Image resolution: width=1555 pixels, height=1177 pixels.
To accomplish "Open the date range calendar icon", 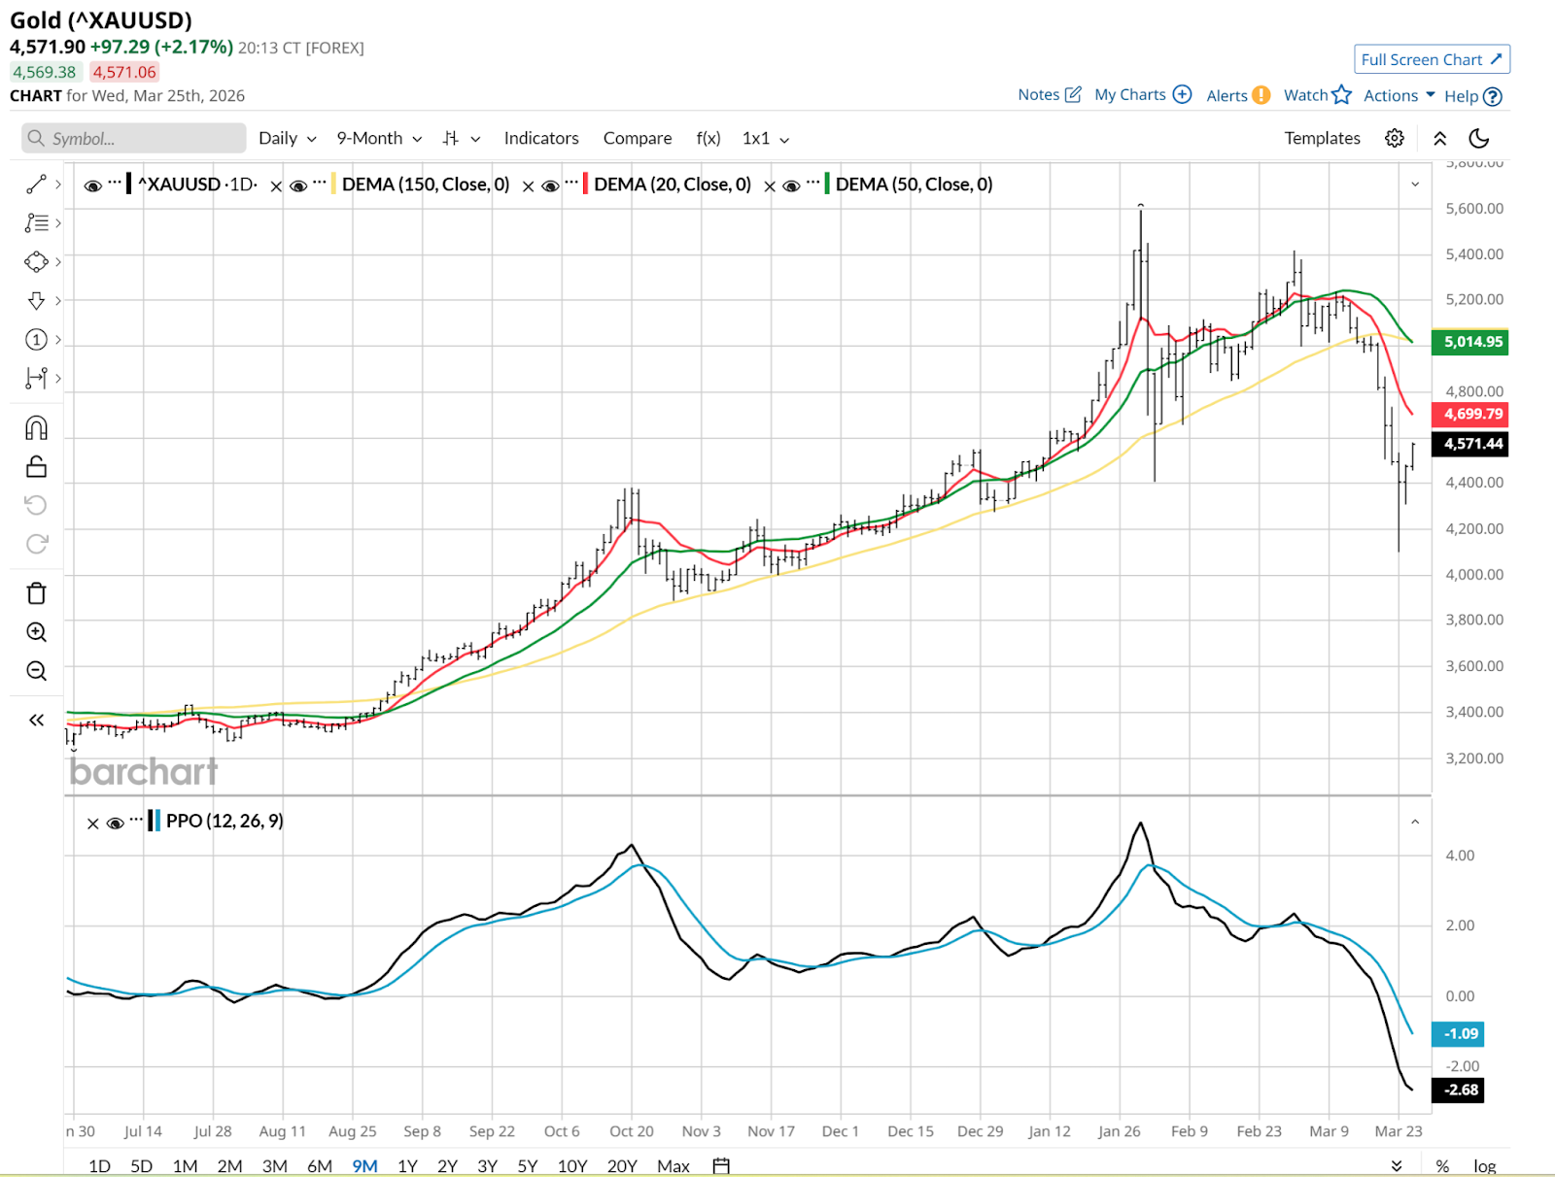I will (720, 1165).
